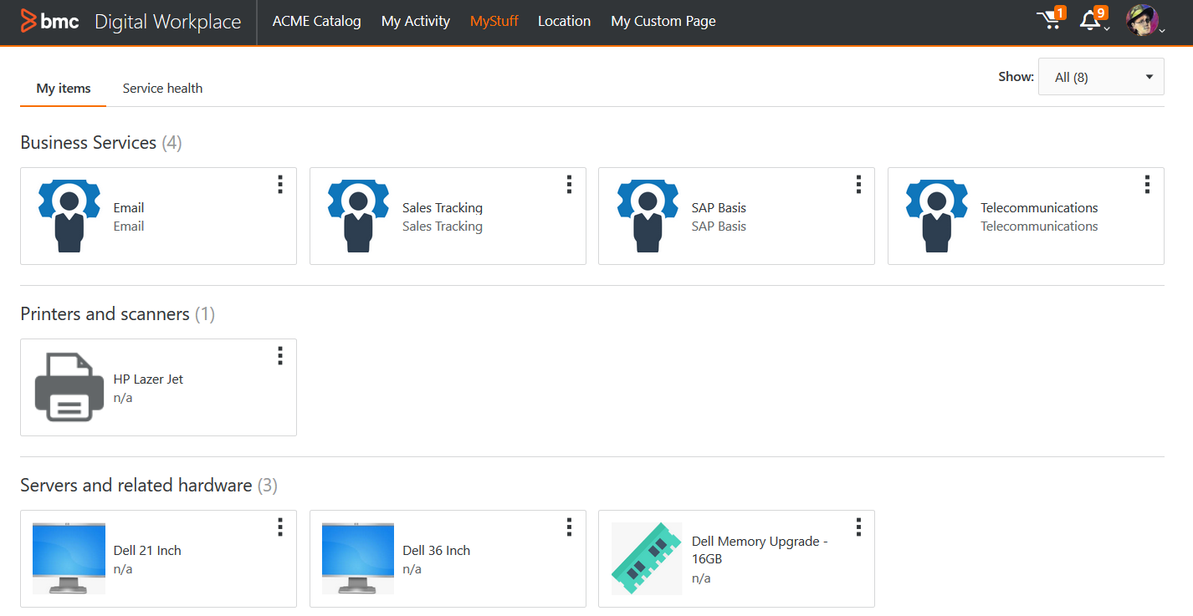Open the three-dot menu on Dell 36 Inch card
This screenshot has height=616, width=1193.
coord(569,527)
